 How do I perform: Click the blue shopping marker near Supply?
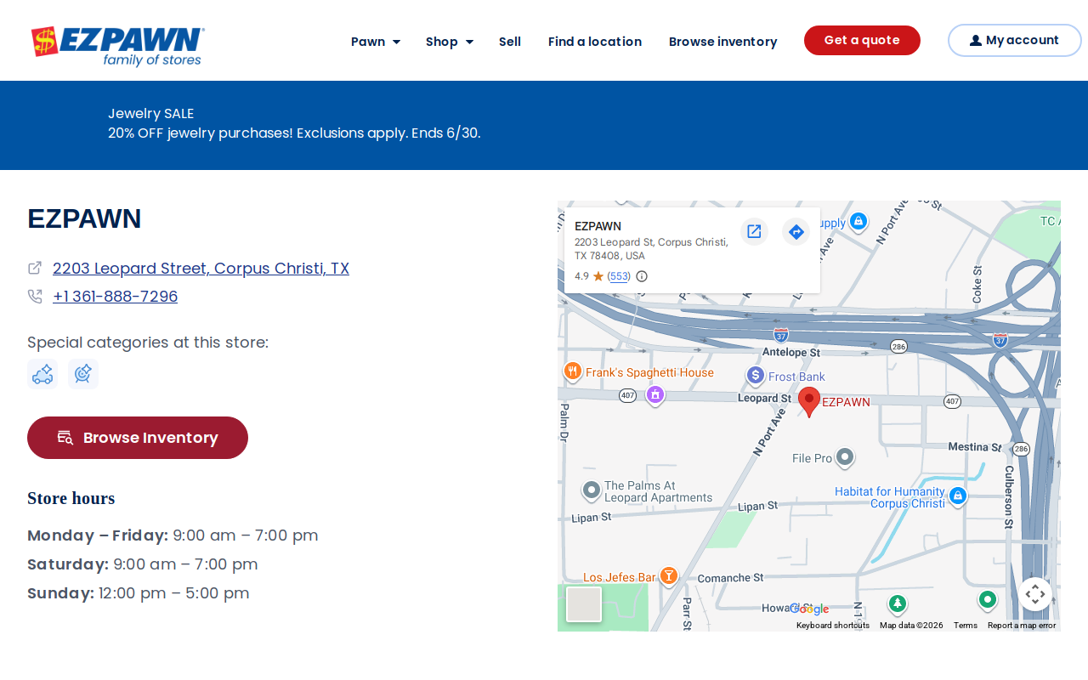tap(858, 221)
